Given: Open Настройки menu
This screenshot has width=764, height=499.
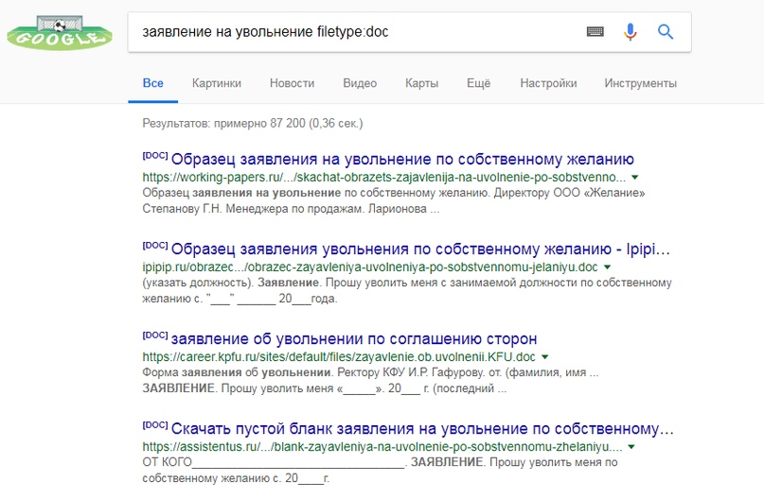Looking at the screenshot, I should click(548, 83).
